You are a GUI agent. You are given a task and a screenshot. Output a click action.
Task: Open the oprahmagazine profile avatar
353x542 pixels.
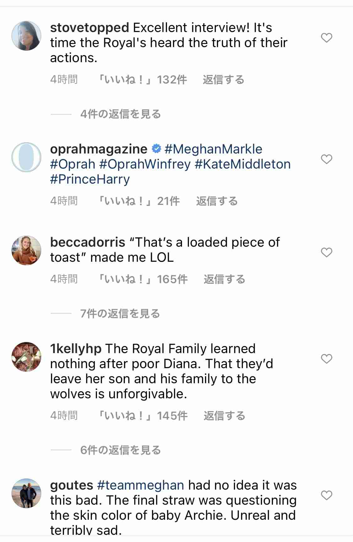tap(26, 157)
